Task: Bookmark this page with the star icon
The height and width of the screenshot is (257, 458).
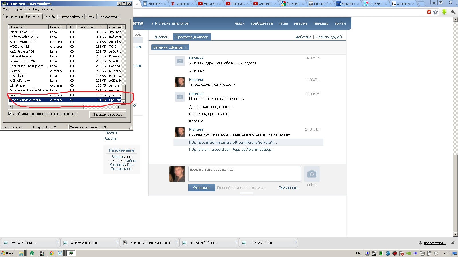Action: pos(436,12)
